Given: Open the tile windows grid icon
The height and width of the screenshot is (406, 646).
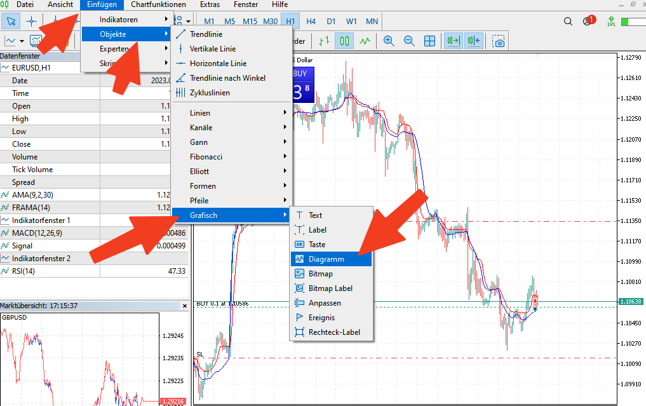Looking at the screenshot, I should click(x=429, y=41).
